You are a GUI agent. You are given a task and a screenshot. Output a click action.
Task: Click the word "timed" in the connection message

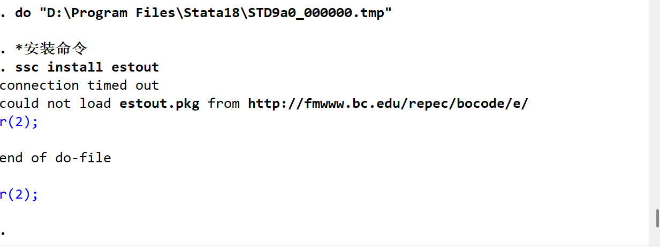coord(107,85)
